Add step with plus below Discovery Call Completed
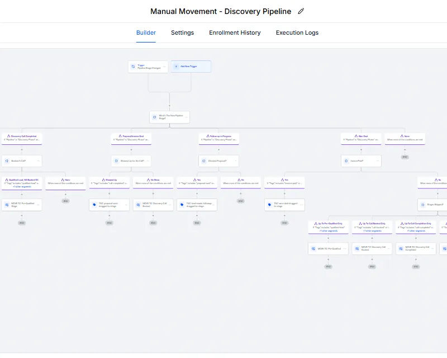The image size is (447, 358). (x=22, y=149)
